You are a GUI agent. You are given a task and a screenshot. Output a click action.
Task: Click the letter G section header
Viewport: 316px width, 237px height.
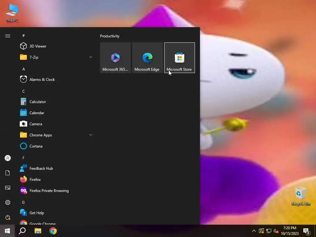[23, 202]
